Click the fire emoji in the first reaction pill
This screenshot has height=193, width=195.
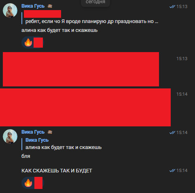(x=28, y=42)
